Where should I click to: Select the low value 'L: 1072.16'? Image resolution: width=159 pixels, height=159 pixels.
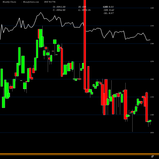pos(85,10)
